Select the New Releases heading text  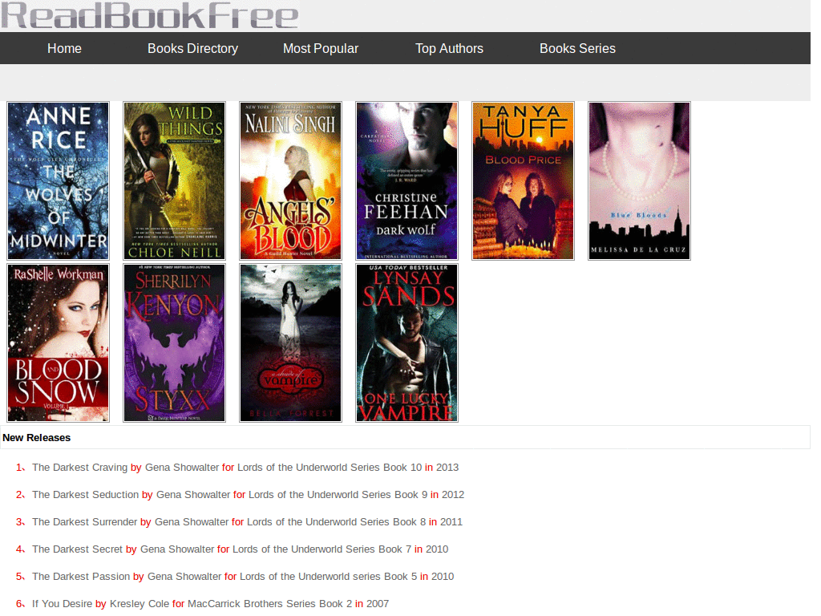(x=37, y=437)
